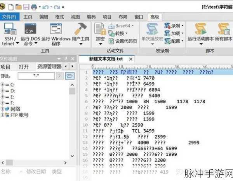Click tree vertical scrollbar down arrow
Image resolution: width=233 pixels, height=181 pixels.
[72, 156]
